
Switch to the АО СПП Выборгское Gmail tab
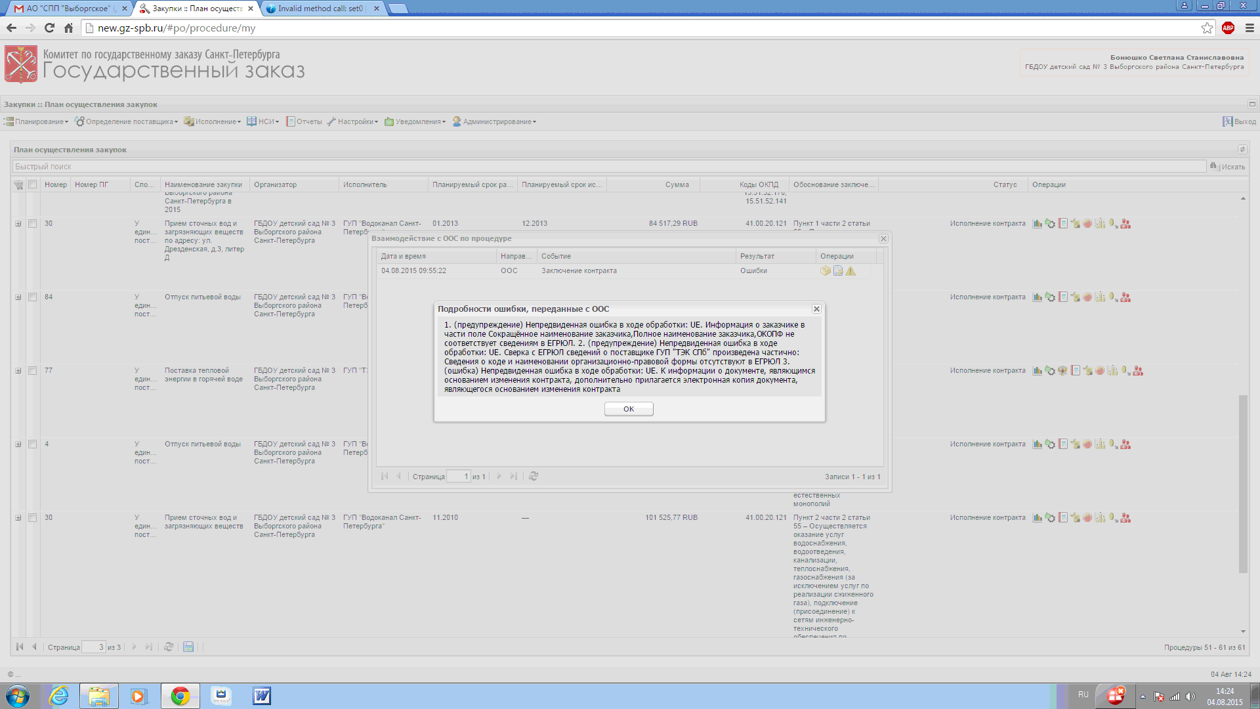(70, 9)
